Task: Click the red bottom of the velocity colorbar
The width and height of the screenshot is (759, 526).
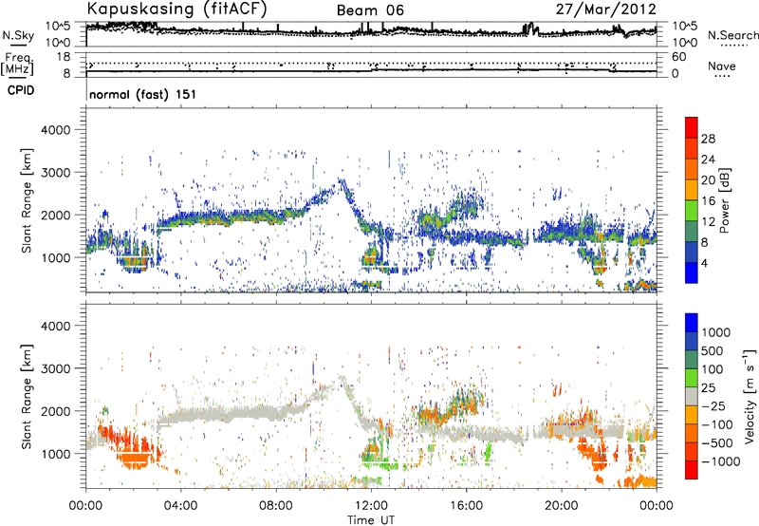Action: (x=692, y=470)
